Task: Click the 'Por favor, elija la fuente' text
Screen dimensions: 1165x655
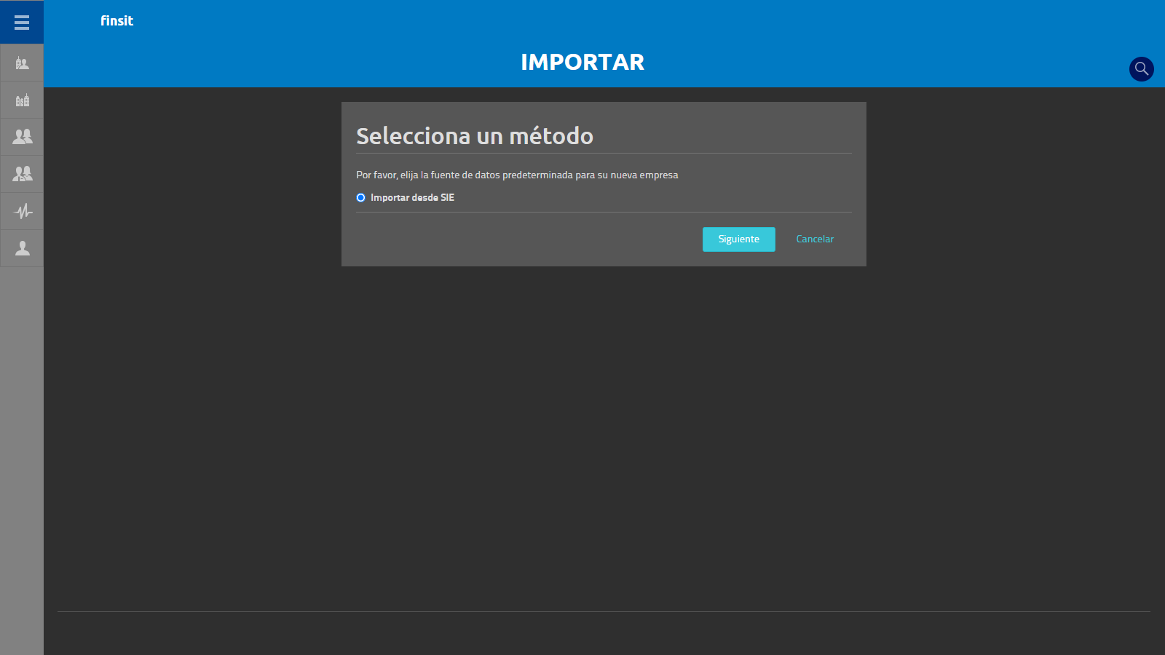Action: pyautogui.click(x=517, y=175)
